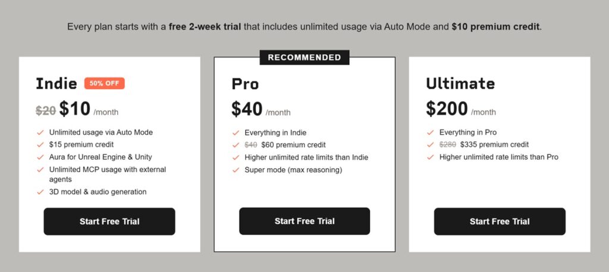Start free trial for Indie plan
609x272 pixels.
click(109, 222)
